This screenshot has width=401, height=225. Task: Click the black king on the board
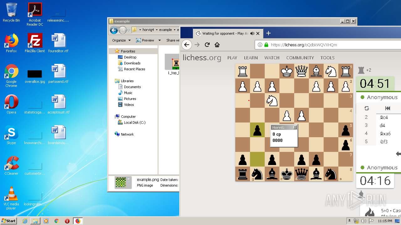(x=287, y=174)
